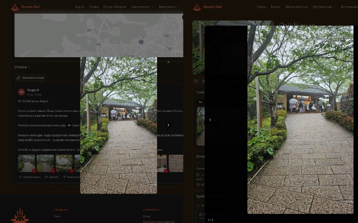Click the large photo in right window viewer
358x223 pixels.
click(x=300, y=119)
